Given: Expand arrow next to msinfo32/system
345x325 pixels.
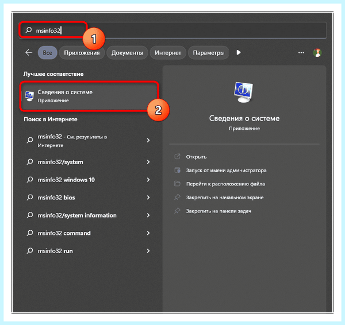Looking at the screenshot, I should [x=148, y=162].
